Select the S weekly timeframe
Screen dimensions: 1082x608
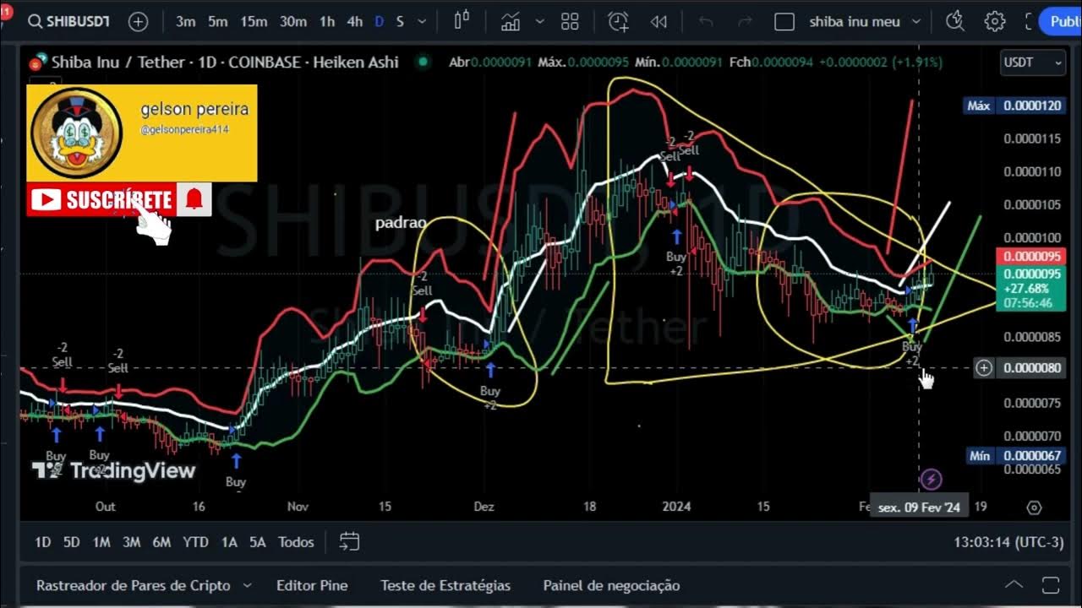coord(400,21)
